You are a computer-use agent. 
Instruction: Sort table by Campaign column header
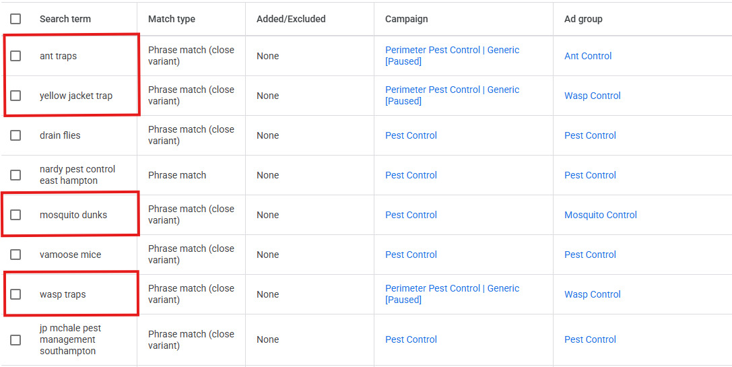(x=406, y=19)
